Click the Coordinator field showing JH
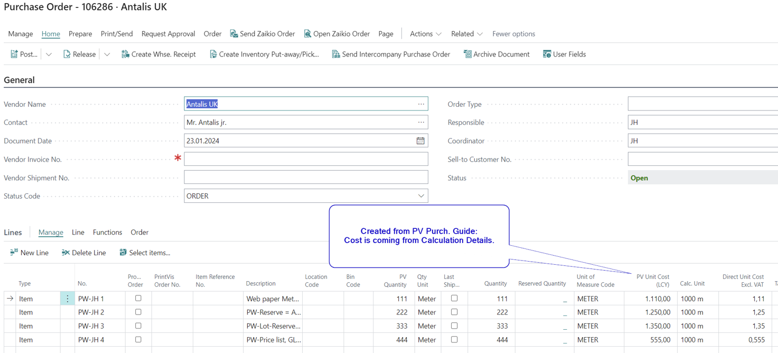 [703, 141]
